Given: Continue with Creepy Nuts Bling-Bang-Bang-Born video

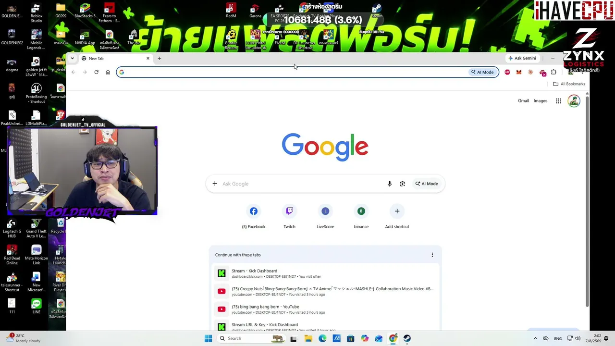Looking at the screenshot, I should pyautogui.click(x=325, y=291).
